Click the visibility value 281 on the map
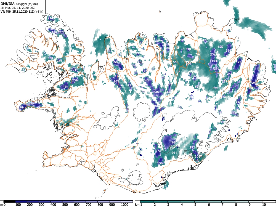 click(216, 68)
